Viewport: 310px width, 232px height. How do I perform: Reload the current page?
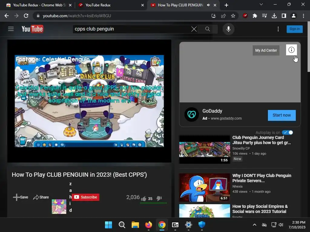pos(26,16)
